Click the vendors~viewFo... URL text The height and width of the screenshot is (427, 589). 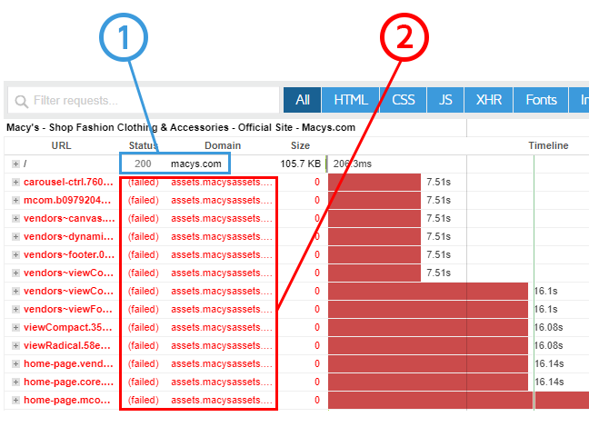(68, 309)
